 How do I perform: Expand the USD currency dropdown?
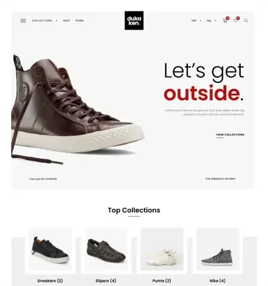(196, 21)
